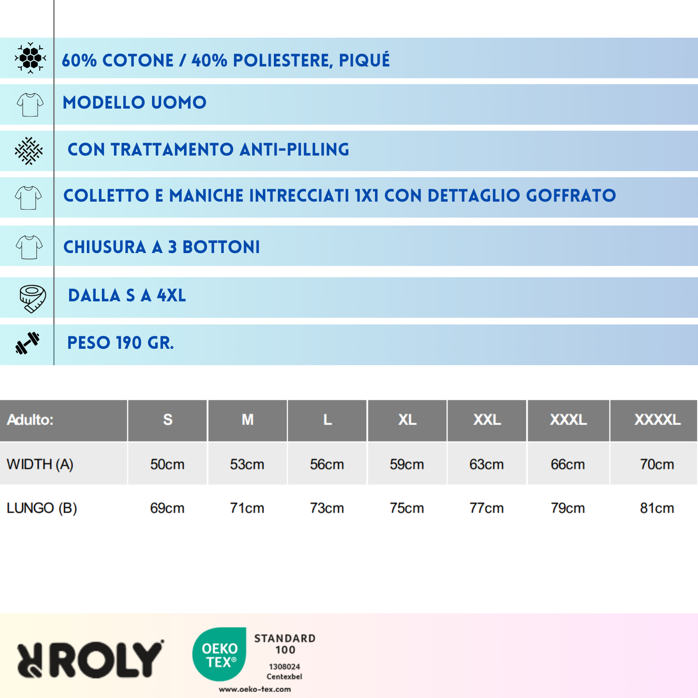Click the green OEKO-TEX logo
The height and width of the screenshot is (698, 698).
click(x=220, y=654)
